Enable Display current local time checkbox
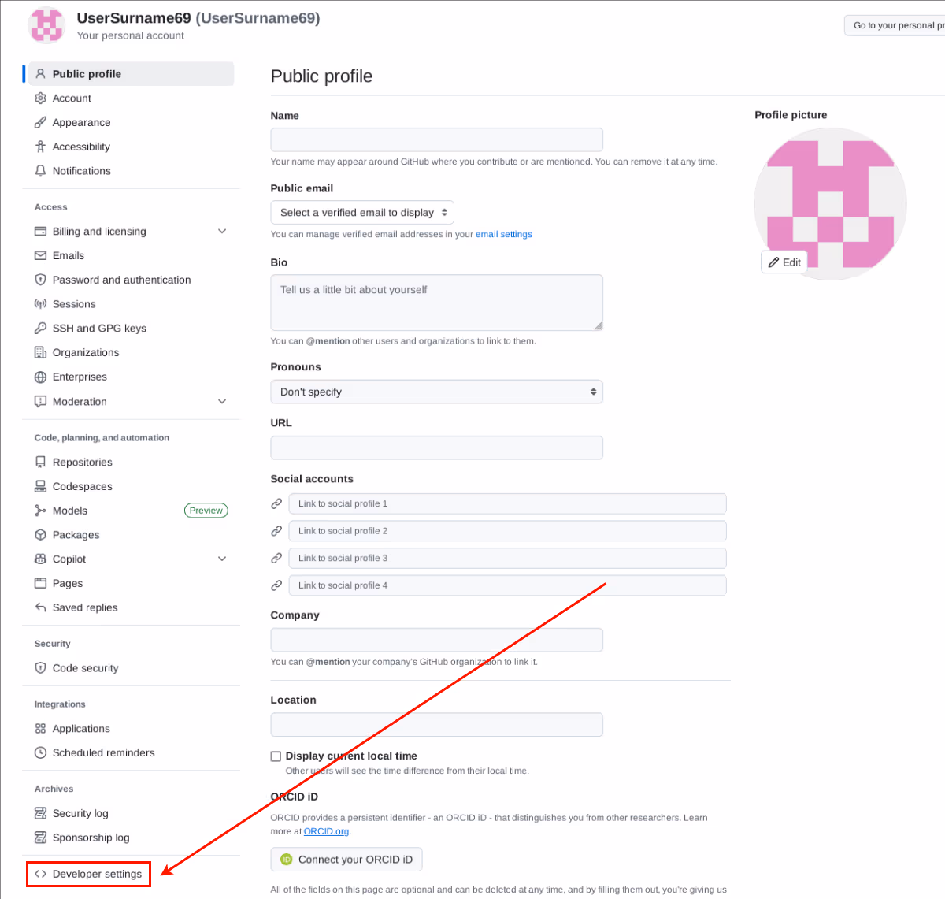Screen dimensions: 945x899 (x=276, y=756)
